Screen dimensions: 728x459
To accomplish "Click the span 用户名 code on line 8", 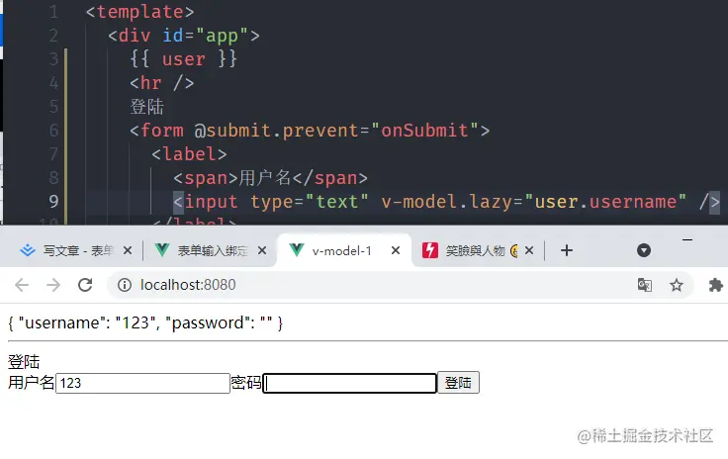I will point(270,178).
